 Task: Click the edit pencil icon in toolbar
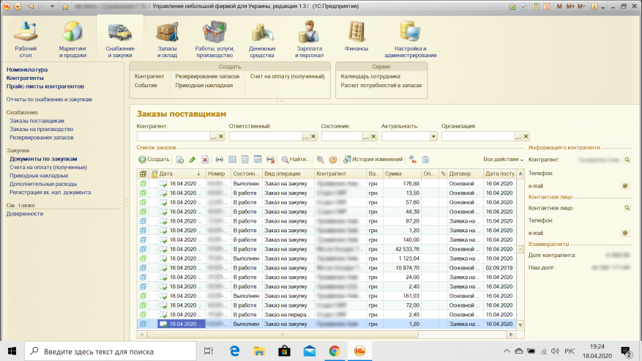click(193, 159)
